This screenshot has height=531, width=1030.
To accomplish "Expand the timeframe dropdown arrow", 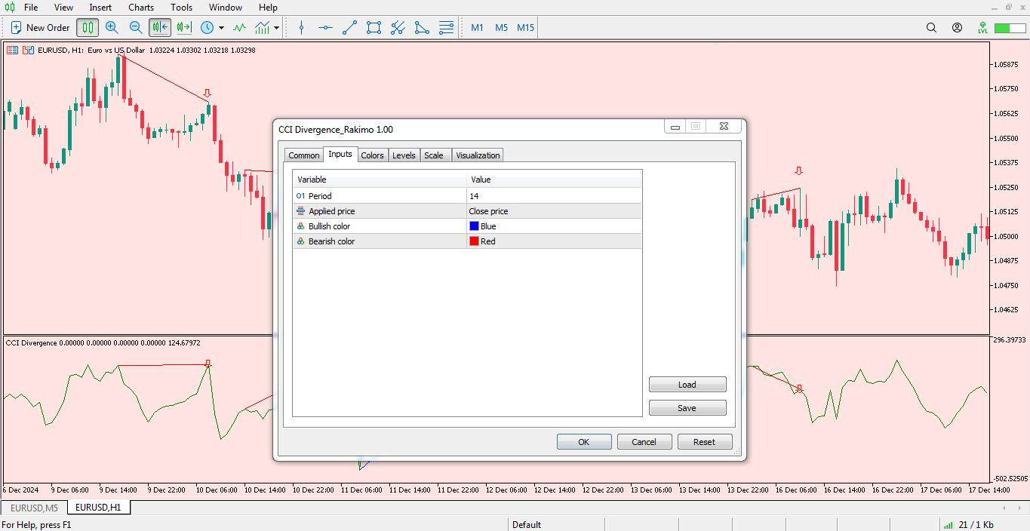I will tap(221, 28).
